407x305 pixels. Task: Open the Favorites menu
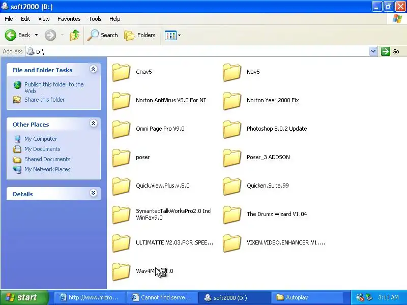[69, 19]
